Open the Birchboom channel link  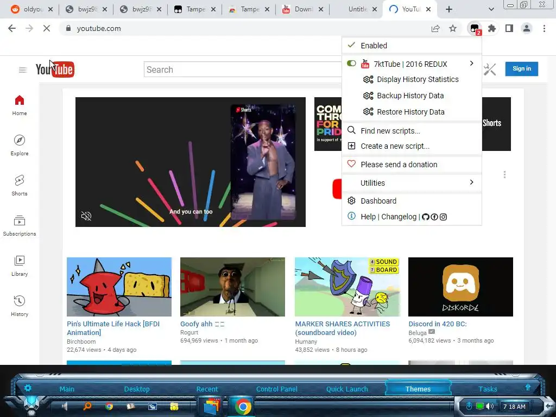coord(81,342)
